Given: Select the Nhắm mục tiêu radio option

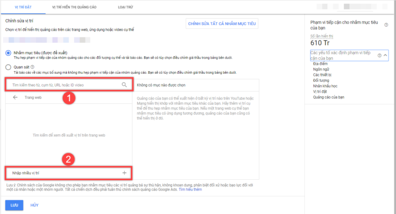Looking at the screenshot, I should tap(8, 52).
